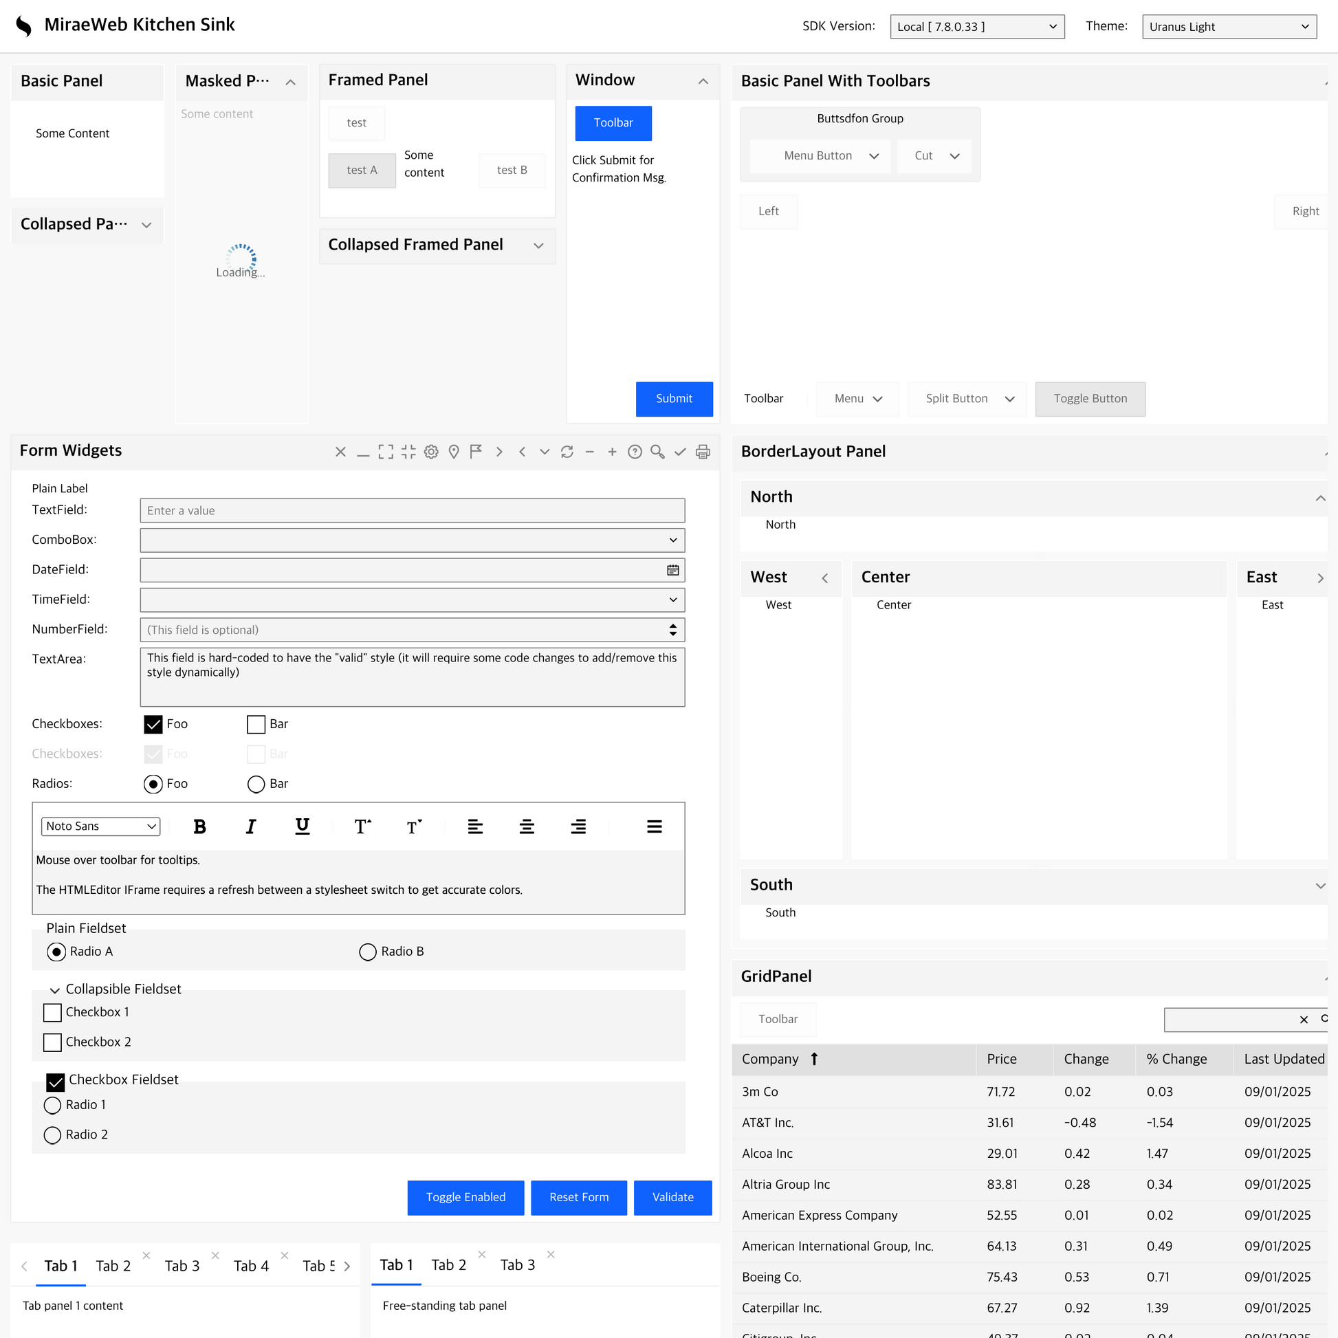Click the gear tool in Form Widgets header
The width and height of the screenshot is (1338, 1338).
(x=431, y=452)
